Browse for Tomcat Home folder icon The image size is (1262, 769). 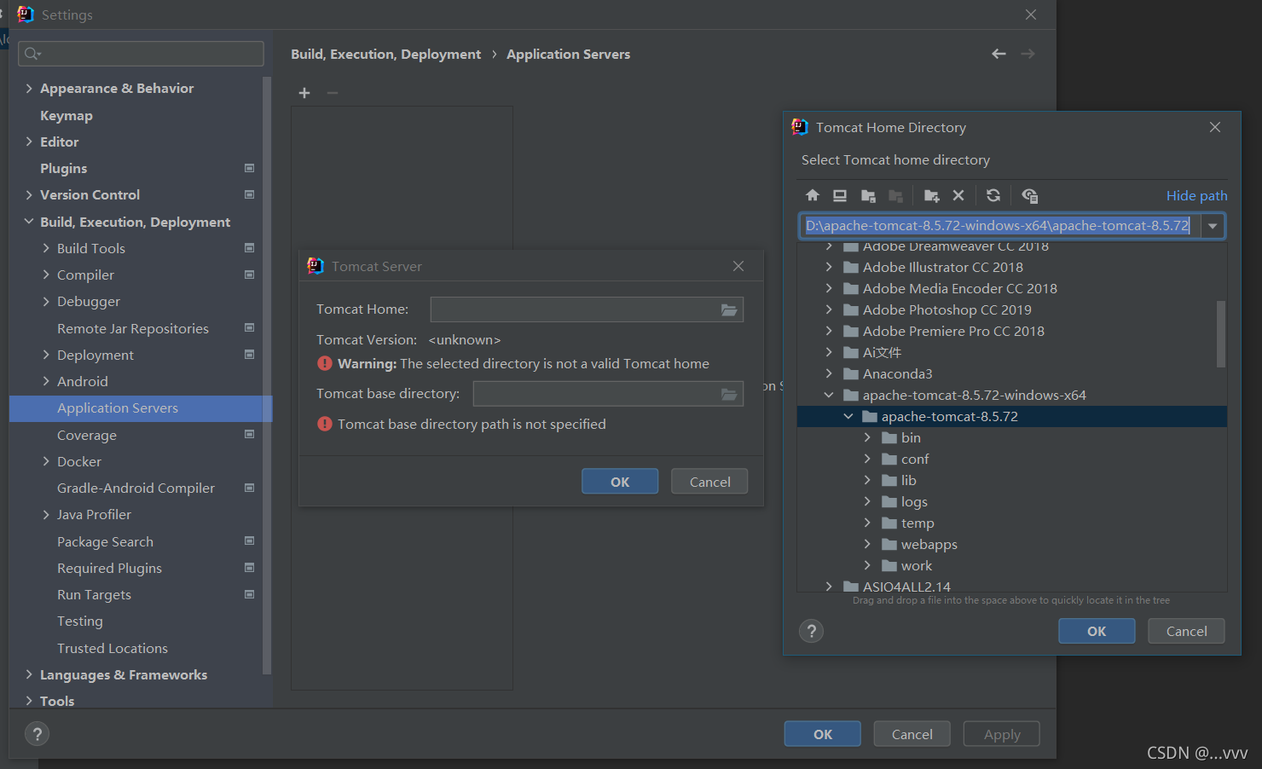click(x=729, y=309)
